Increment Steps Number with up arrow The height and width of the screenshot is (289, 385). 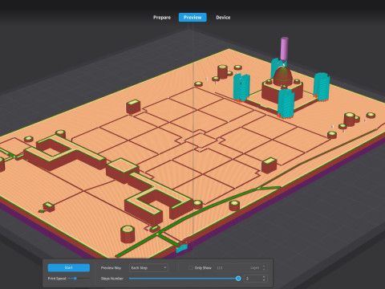click(264, 277)
